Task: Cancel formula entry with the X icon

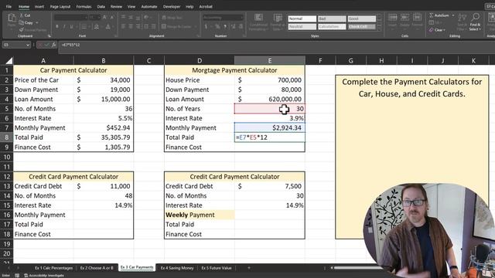Action: [39, 45]
